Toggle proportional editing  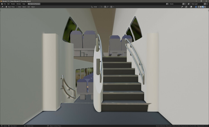111,7
